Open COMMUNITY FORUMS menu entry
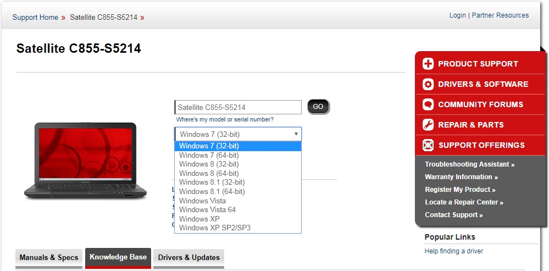The width and height of the screenshot is (549, 271). click(480, 104)
